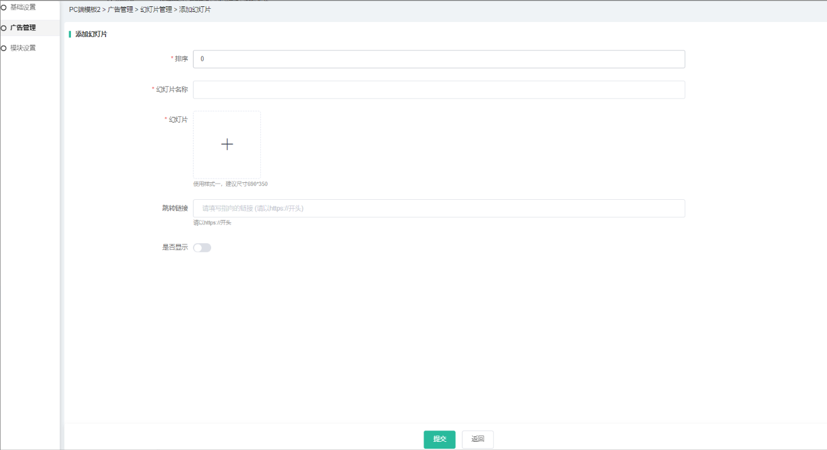Click the 跳转链接 URL input box

coord(439,209)
